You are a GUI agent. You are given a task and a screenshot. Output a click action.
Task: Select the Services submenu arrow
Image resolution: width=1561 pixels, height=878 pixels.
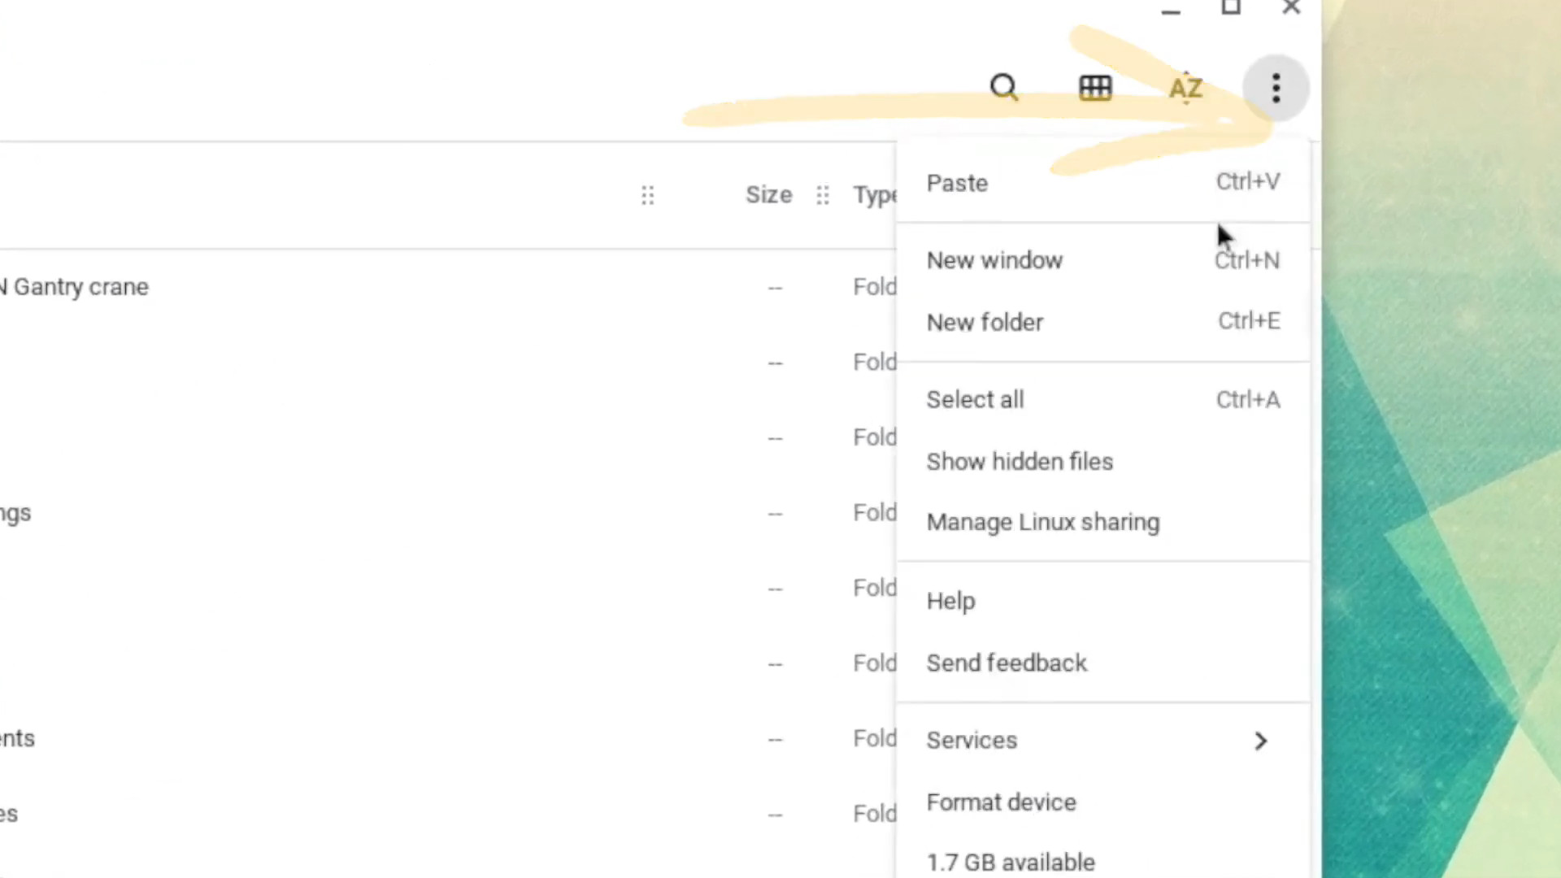point(1259,740)
